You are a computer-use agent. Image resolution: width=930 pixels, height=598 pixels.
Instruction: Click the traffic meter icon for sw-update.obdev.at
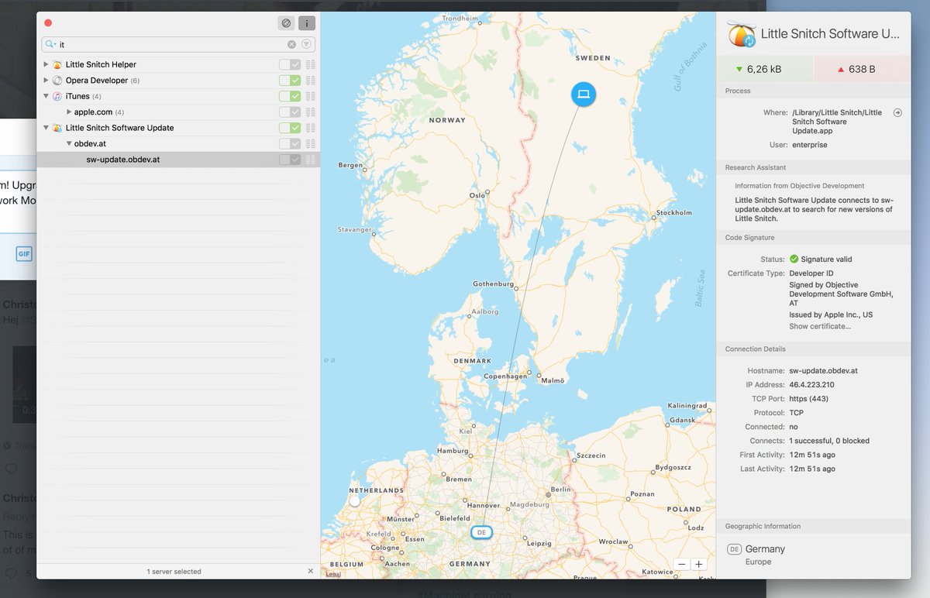tap(311, 160)
